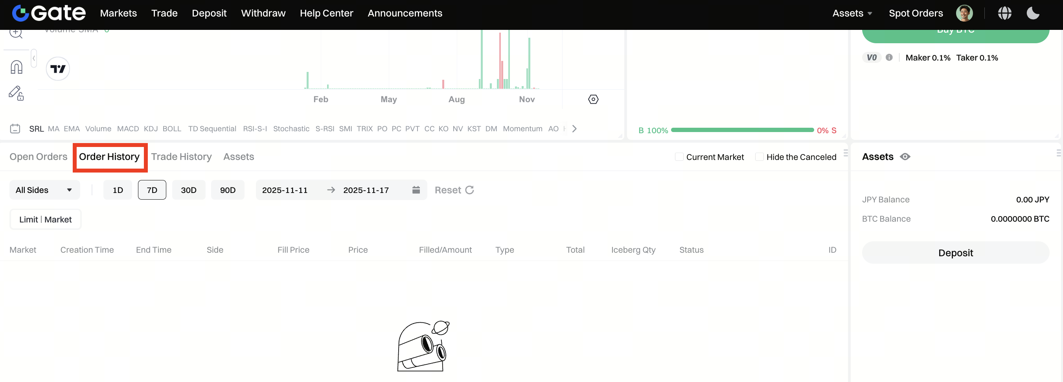Image resolution: width=1063 pixels, height=382 pixels.
Task: Switch to dark mode moon icon
Action: (1032, 13)
